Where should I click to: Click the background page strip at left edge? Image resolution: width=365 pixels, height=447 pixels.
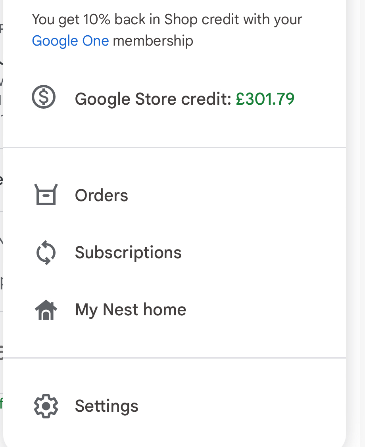tap(1, 238)
